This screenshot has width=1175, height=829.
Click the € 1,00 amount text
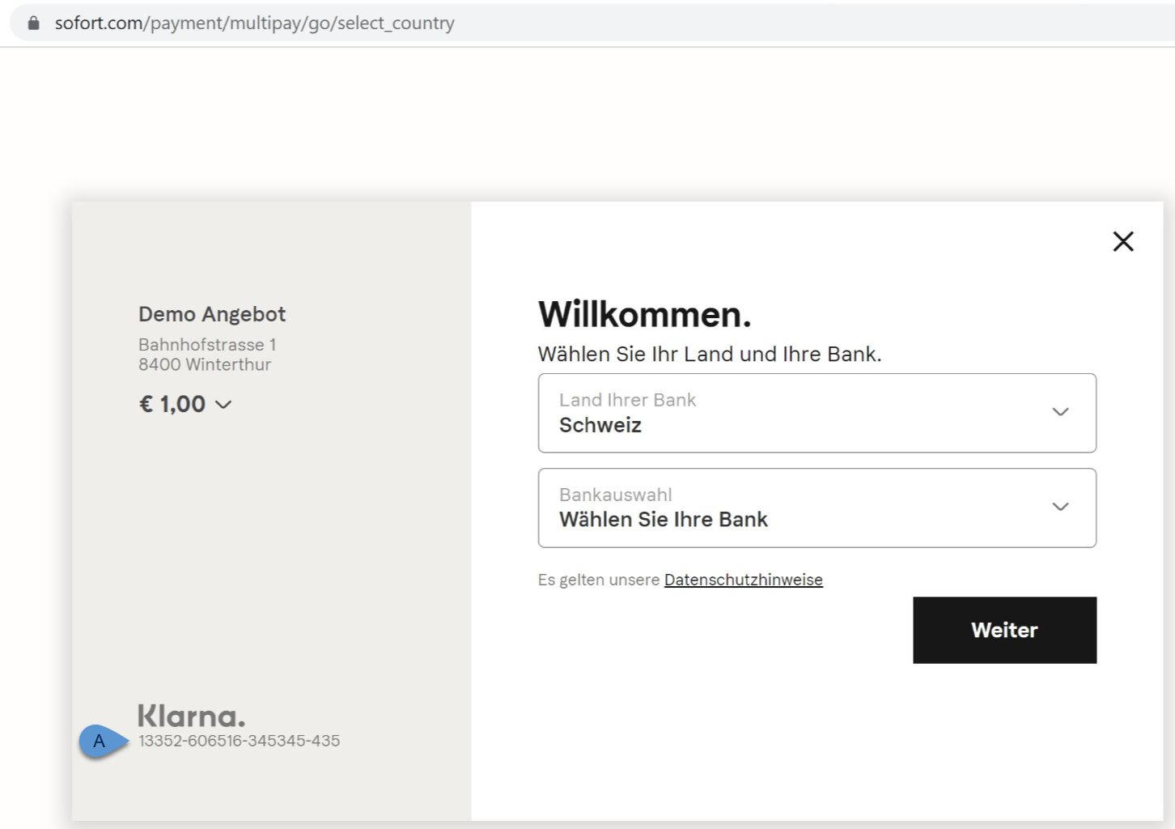point(172,404)
